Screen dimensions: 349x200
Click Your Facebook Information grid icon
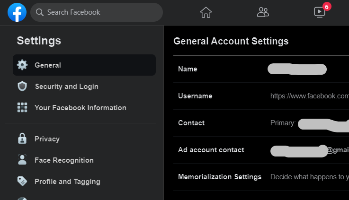tap(22, 108)
